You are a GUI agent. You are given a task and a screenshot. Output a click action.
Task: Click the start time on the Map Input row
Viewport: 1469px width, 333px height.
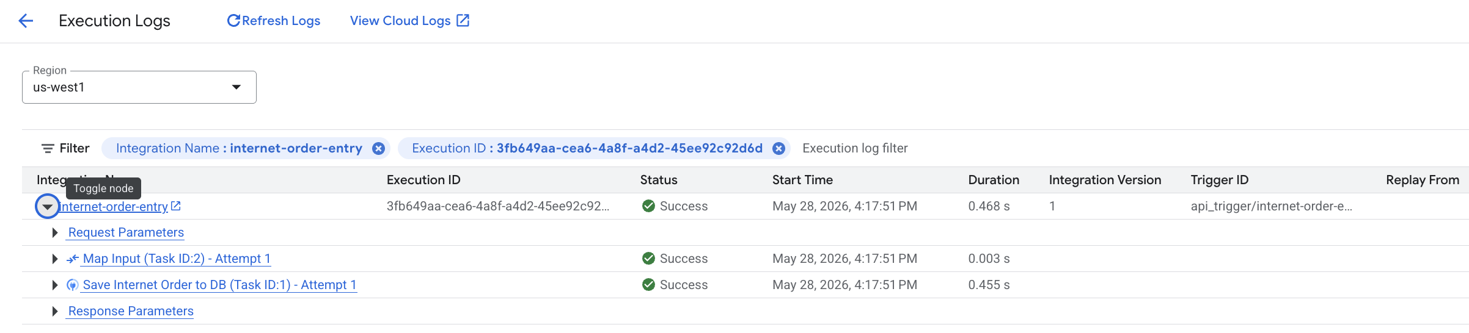click(x=844, y=259)
